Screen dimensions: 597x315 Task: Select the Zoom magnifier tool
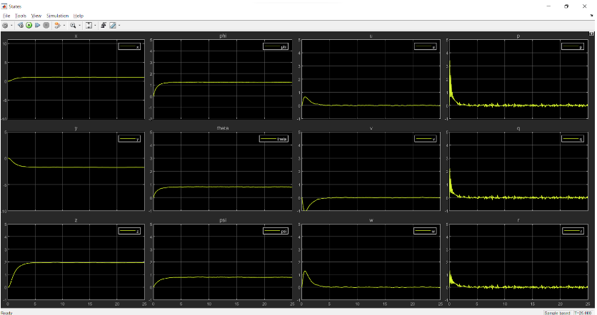(72, 25)
